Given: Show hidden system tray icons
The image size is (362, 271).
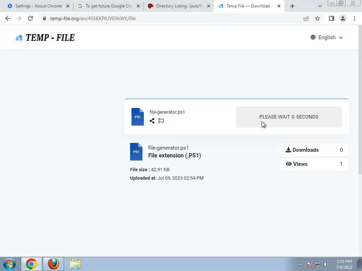Looking at the screenshot, I should [300, 265].
